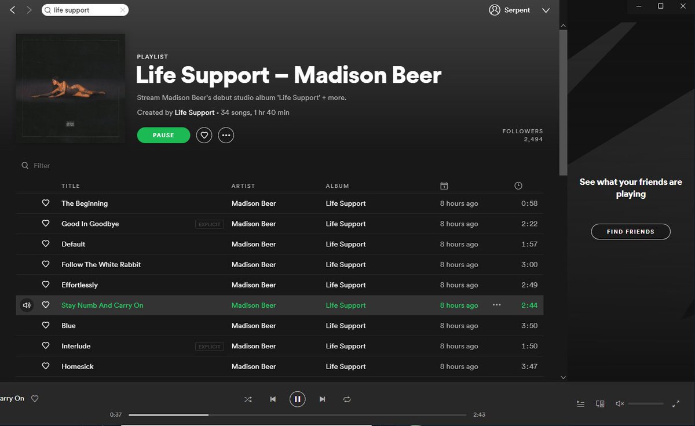The image size is (695, 426).
Task: Go back to the previous page
Action: (x=13, y=10)
